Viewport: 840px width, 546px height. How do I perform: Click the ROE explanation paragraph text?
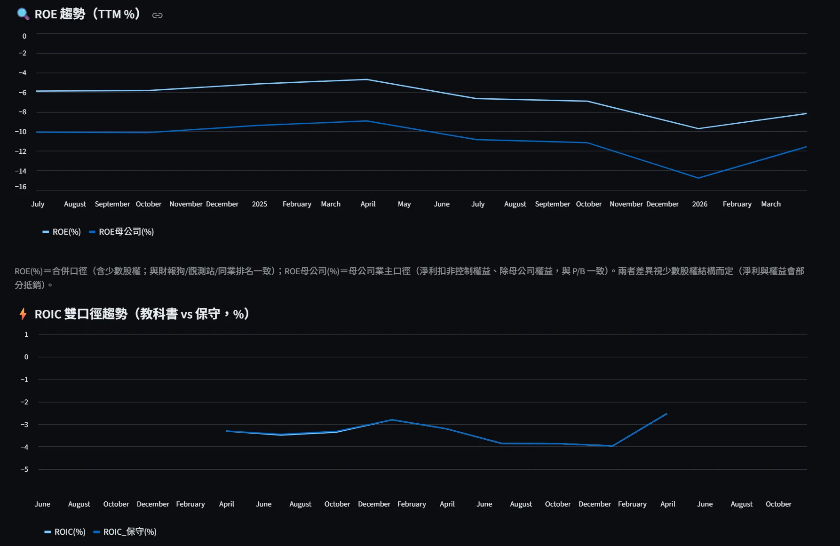[x=409, y=278]
